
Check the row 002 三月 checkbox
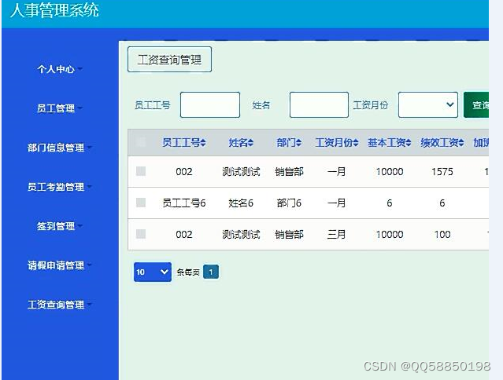click(141, 234)
